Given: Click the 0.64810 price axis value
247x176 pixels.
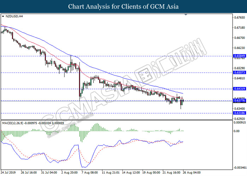Looking at the screenshot, I should (x=240, y=78).
